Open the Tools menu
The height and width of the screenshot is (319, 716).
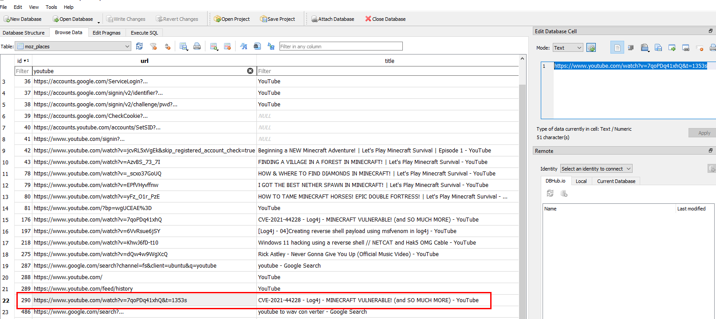coord(51,7)
